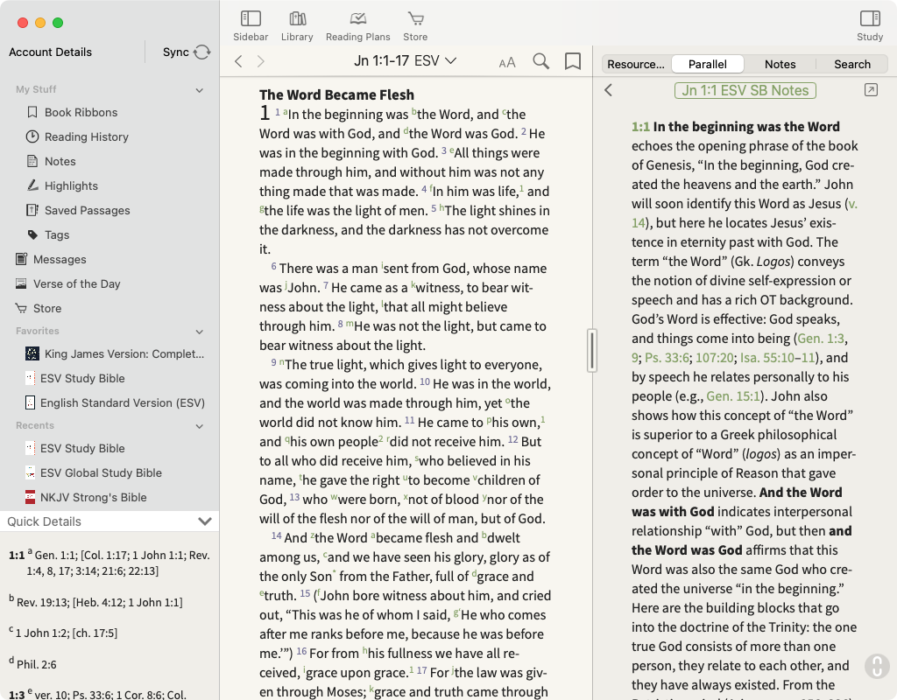Collapse the Favorites section
Viewport: 897px width, 700px height.
point(200,332)
